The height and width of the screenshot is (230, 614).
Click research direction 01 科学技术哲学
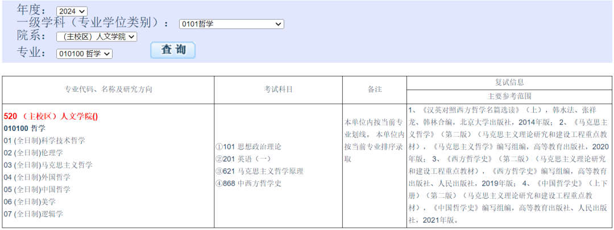click(44, 140)
